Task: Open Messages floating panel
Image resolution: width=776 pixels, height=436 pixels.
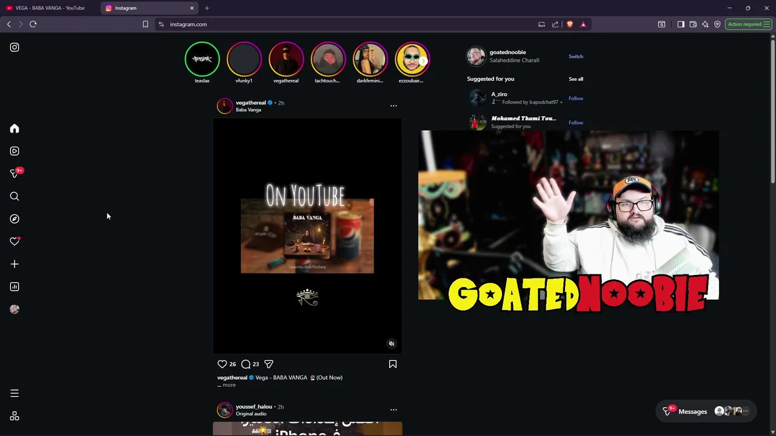Action: pyautogui.click(x=707, y=411)
